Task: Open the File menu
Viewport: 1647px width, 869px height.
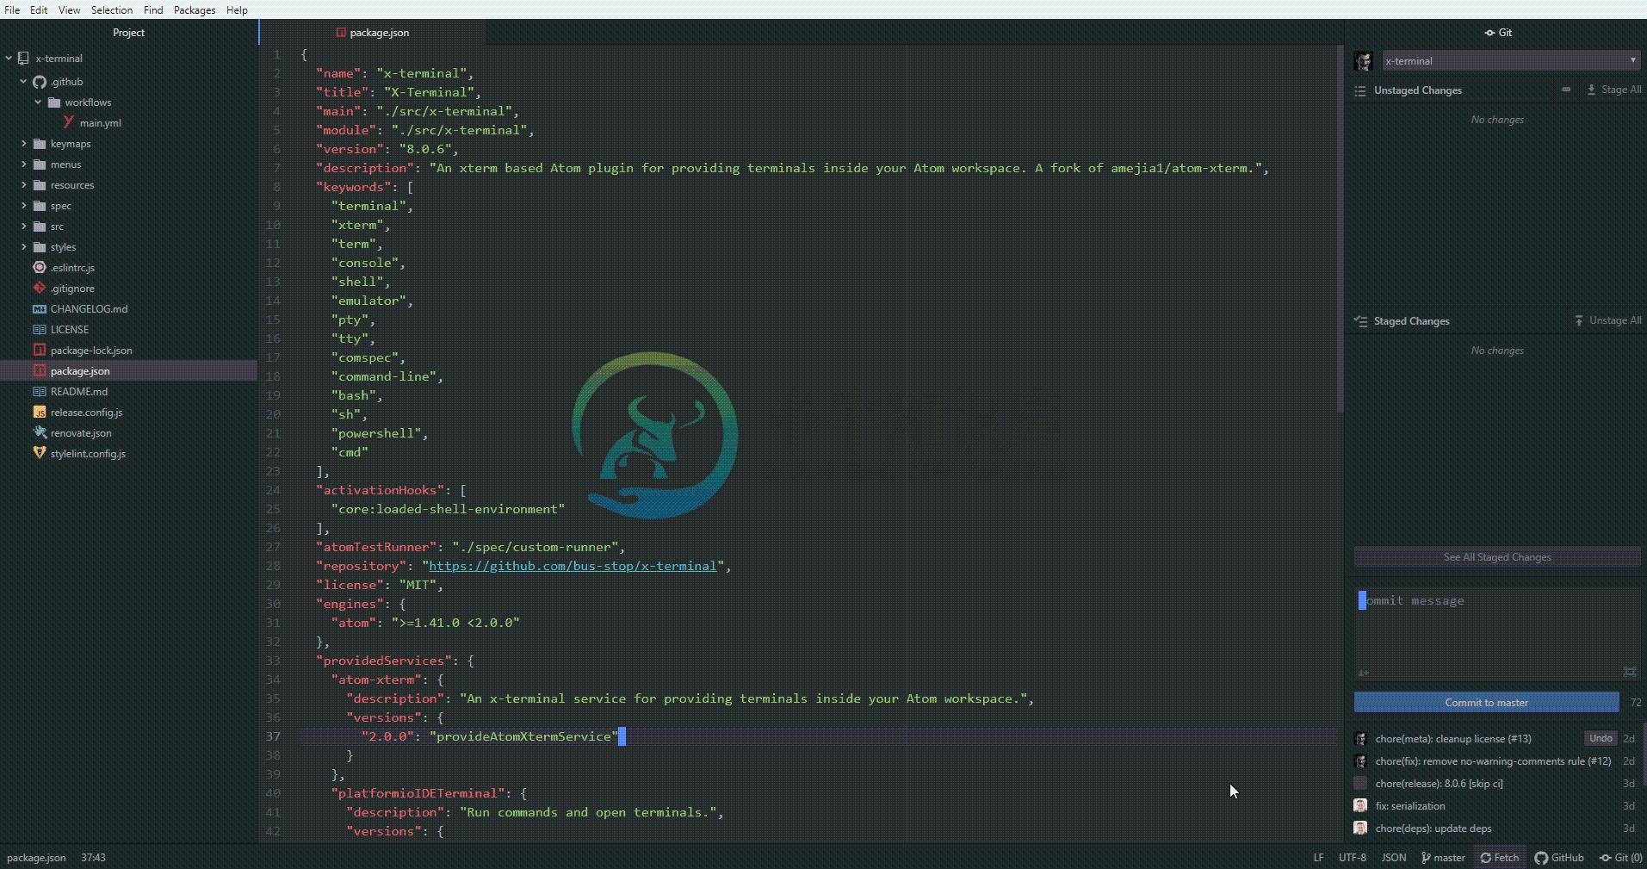Action: (12, 10)
